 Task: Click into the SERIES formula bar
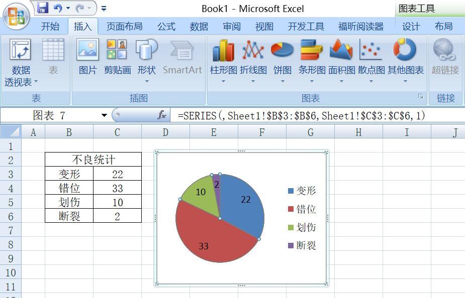pos(317,115)
